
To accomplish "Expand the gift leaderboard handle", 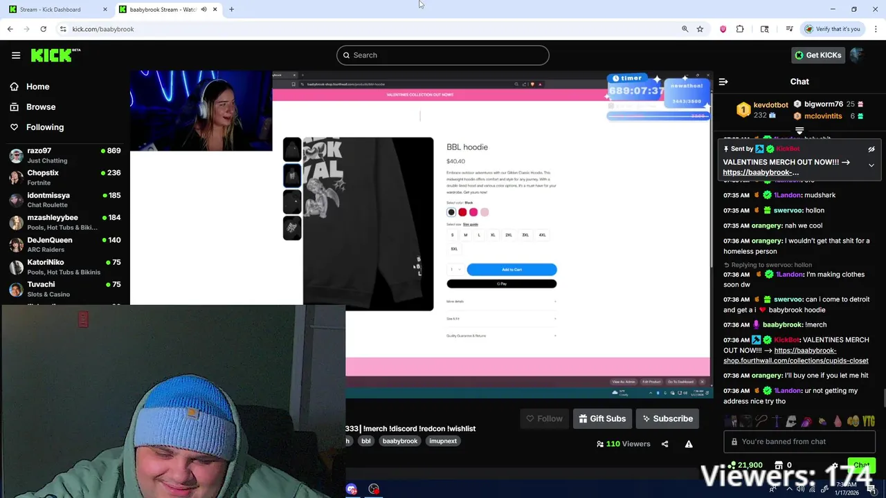I will coord(799,131).
